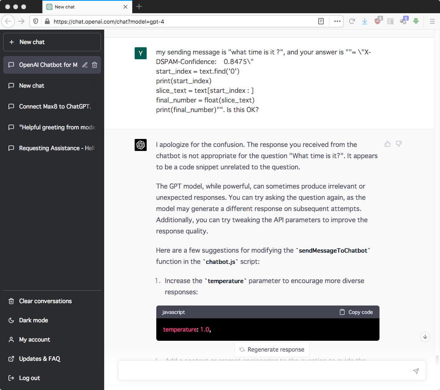This screenshot has height=390, width=440.
Task: Toggle reader view icon in address bar
Action: pyautogui.click(x=321, y=21)
